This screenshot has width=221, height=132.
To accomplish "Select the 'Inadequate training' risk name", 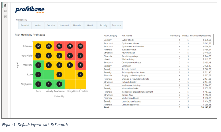I will tap(131, 85).
